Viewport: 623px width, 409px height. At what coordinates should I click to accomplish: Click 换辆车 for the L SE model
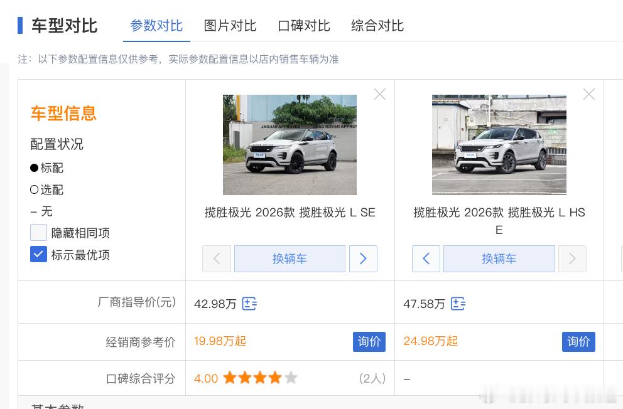(x=290, y=258)
